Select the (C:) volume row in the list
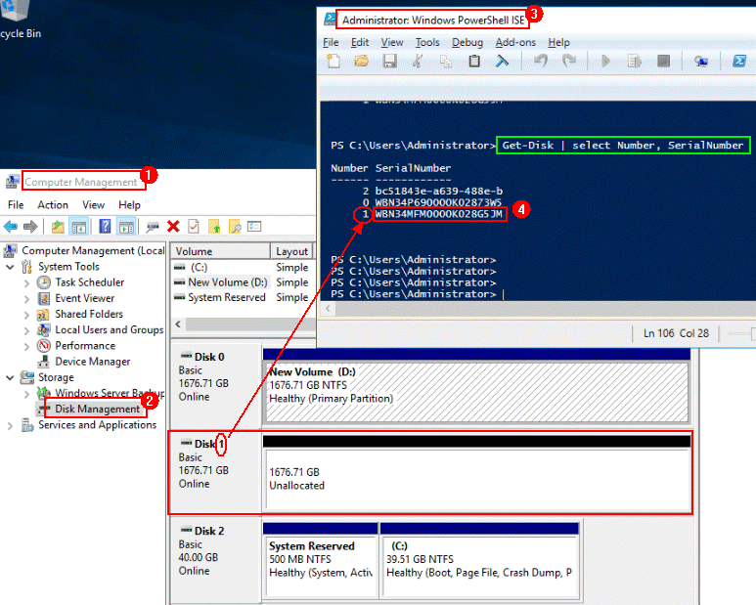 click(x=244, y=267)
